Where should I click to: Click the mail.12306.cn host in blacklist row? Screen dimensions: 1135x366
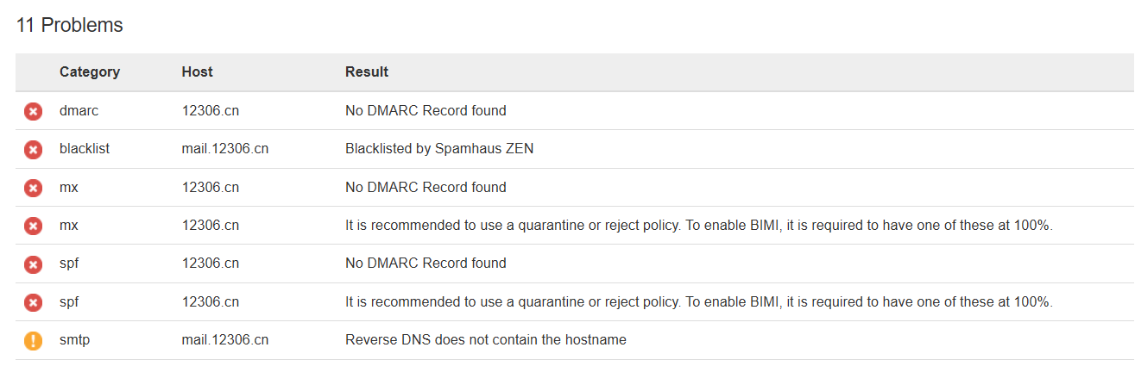(225, 149)
